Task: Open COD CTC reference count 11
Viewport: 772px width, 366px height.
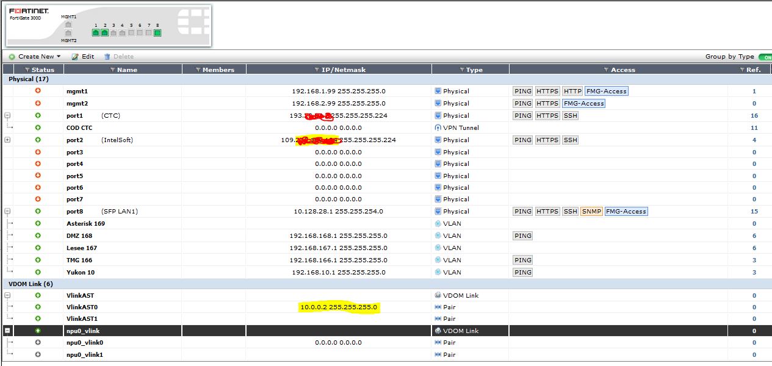Action: [754, 127]
